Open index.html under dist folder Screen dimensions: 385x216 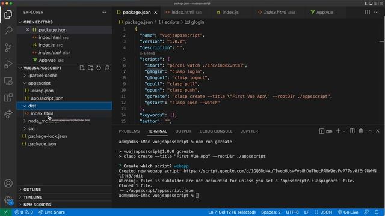click(64, 113)
